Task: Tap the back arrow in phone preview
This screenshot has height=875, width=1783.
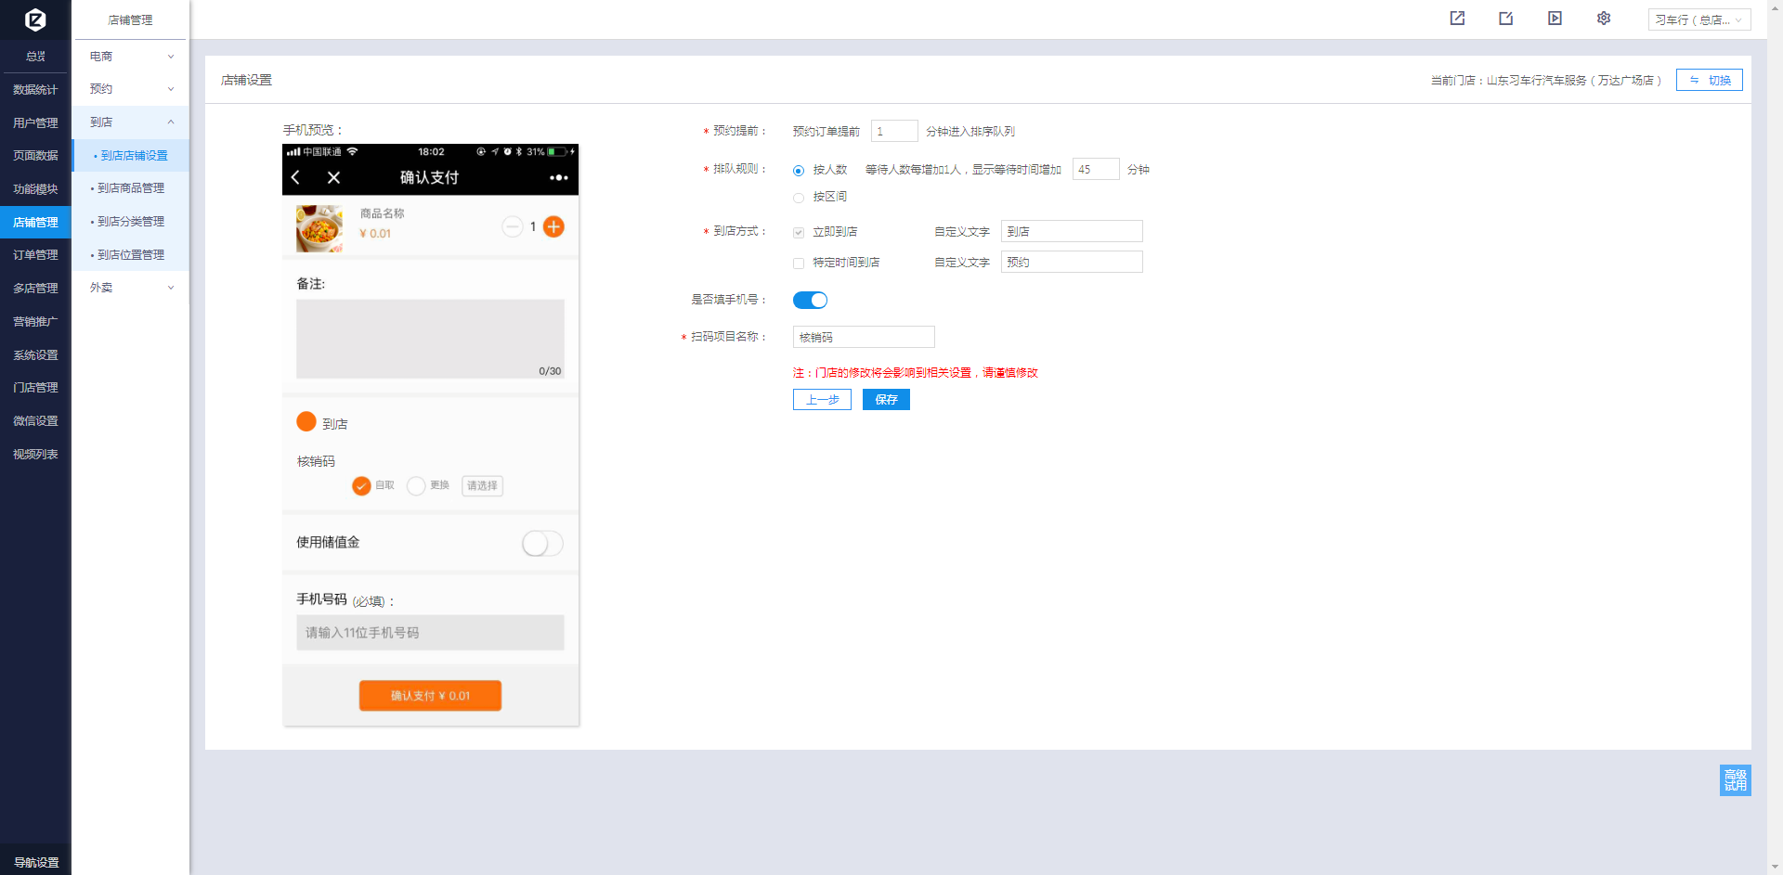Action: (295, 177)
